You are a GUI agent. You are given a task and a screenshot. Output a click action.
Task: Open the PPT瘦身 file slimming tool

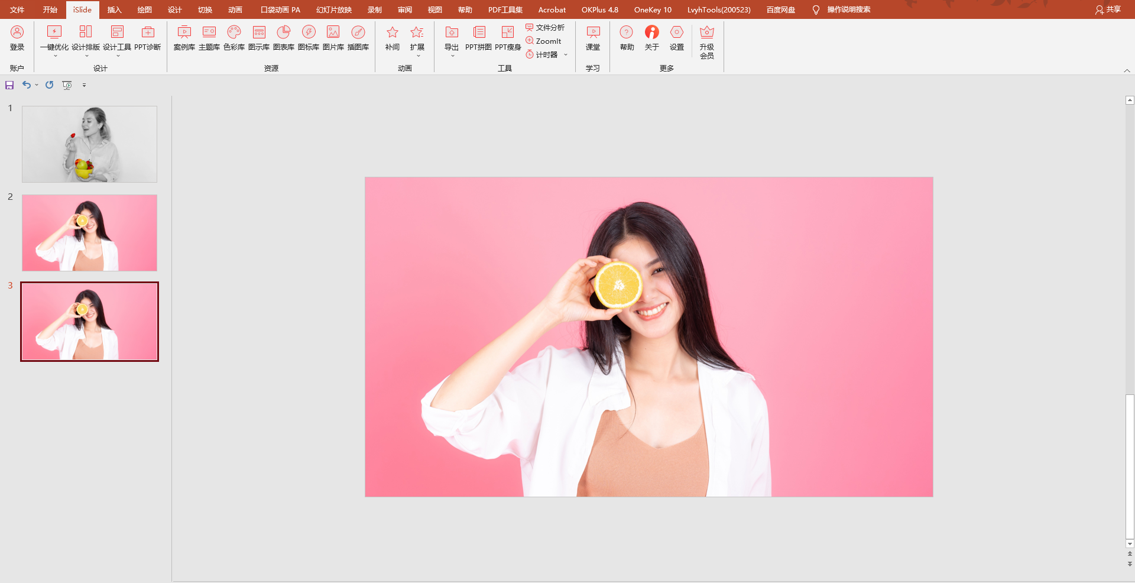tap(508, 38)
